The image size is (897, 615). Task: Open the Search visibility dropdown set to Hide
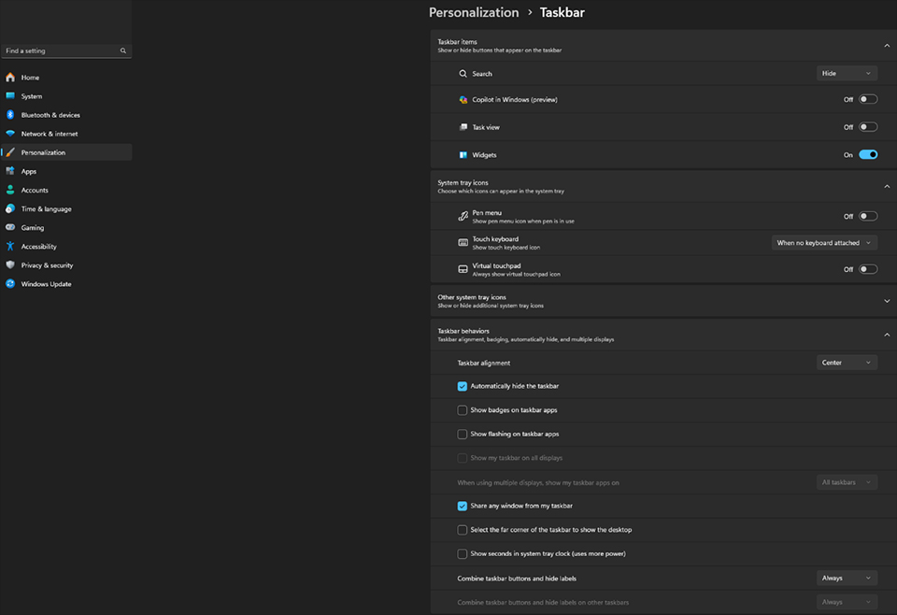846,72
